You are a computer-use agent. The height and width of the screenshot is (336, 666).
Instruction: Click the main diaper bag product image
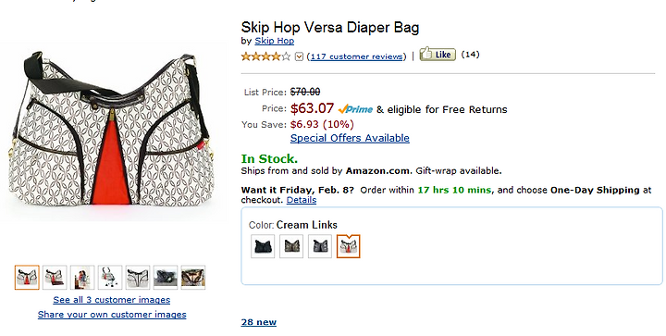[112, 129]
